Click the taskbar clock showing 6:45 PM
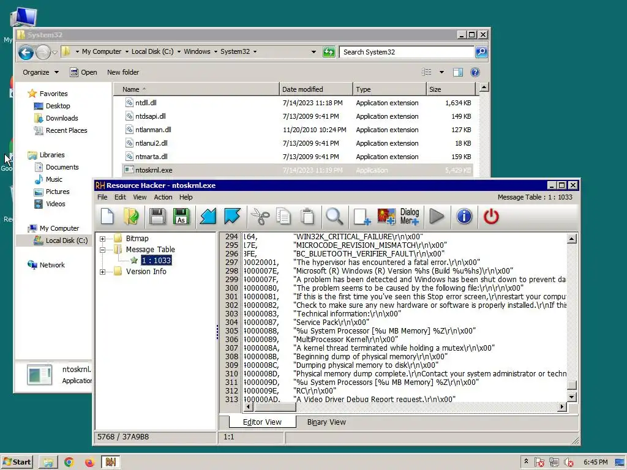Viewport: 627px width, 470px height. click(595, 463)
